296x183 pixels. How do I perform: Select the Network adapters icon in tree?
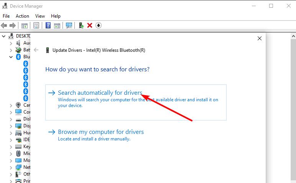(18, 167)
